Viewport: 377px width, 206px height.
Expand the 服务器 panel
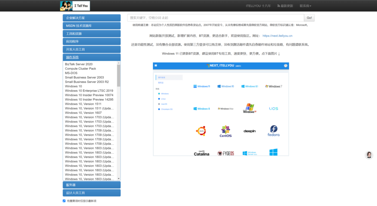click(92, 185)
